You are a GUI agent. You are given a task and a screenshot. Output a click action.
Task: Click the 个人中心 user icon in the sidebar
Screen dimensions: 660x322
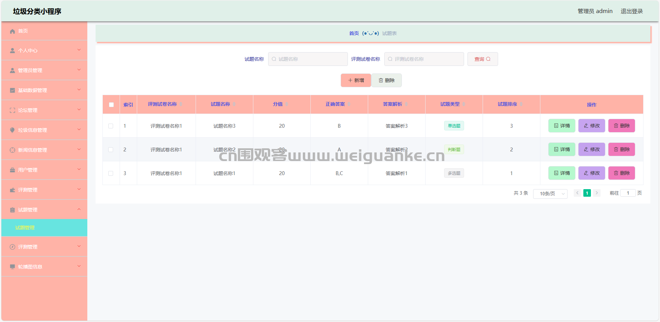pyautogui.click(x=12, y=51)
